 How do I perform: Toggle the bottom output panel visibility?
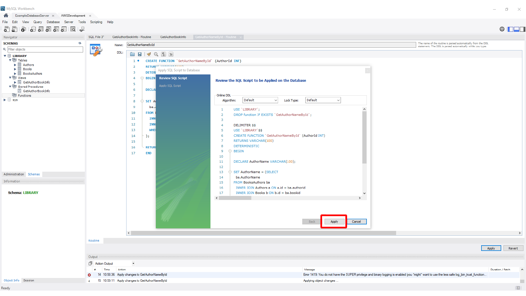[x=516, y=29]
